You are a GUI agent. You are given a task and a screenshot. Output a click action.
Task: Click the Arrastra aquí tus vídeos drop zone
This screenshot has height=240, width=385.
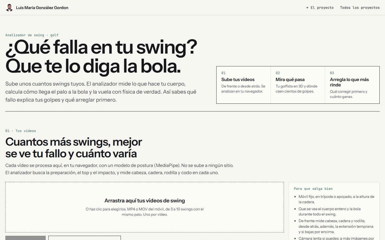click(x=145, y=207)
